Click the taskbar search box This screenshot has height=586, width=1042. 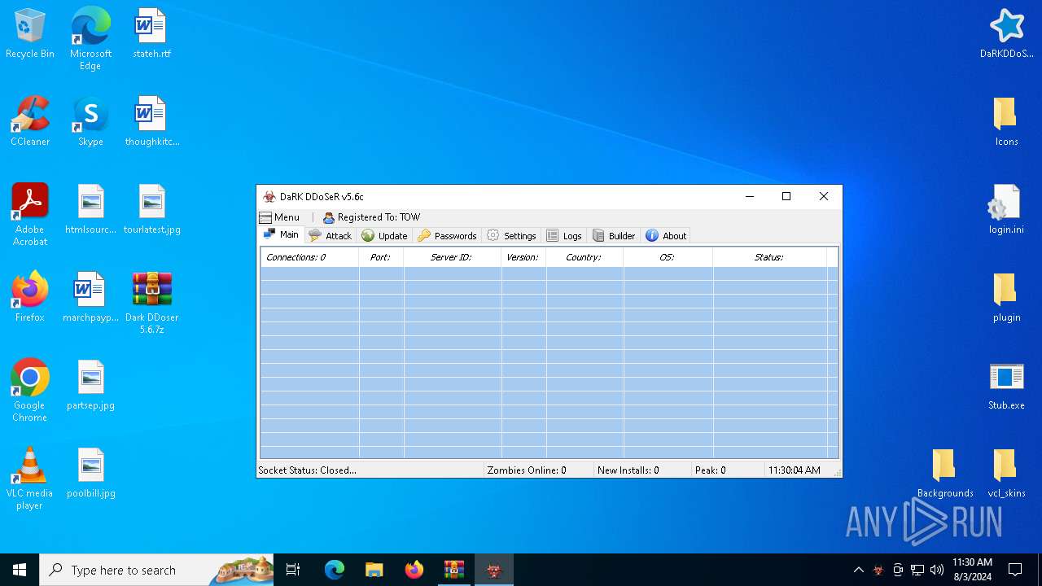click(157, 570)
